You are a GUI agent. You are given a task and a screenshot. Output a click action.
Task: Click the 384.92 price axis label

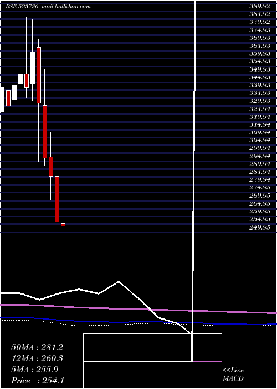[260, 14]
